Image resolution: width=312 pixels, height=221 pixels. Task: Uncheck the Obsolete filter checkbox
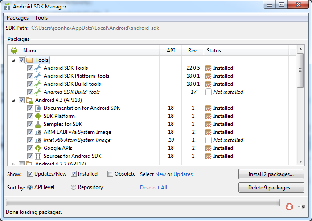click(x=110, y=174)
